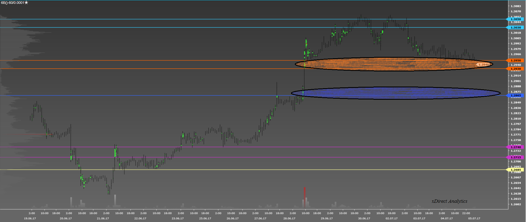
Task: Select the cyan 1.3050 price level marker
Action: (x=515, y=19)
